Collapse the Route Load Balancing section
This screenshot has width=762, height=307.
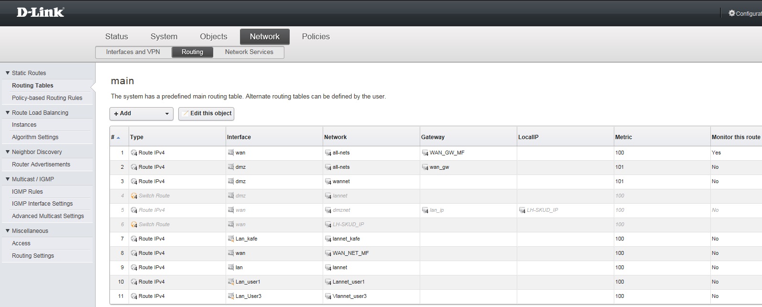pos(8,113)
